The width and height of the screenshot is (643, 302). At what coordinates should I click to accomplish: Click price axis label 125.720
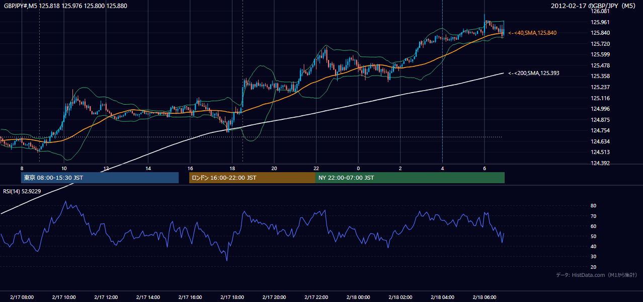601,44
